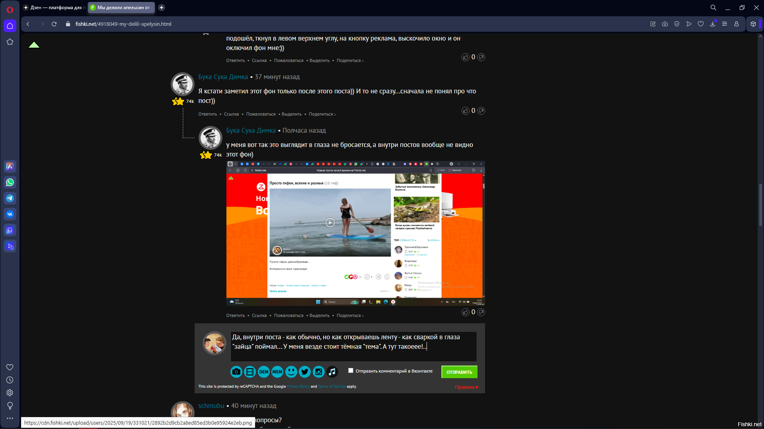Open downloads icon in address bar
764x429 pixels.
click(713, 24)
